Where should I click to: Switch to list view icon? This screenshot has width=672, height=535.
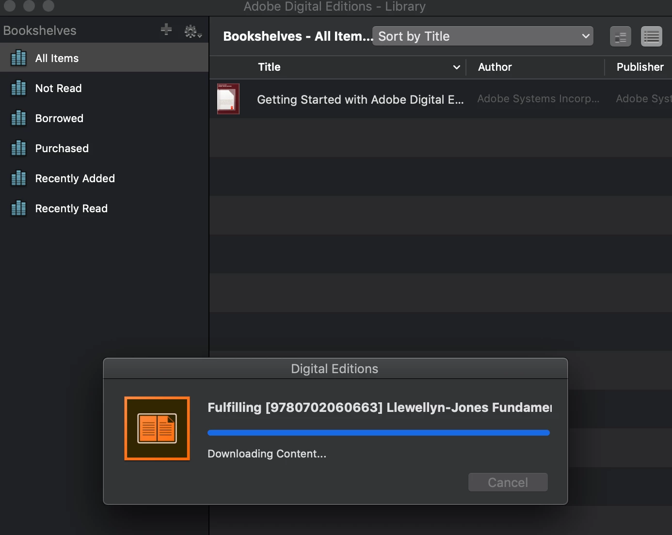click(651, 37)
